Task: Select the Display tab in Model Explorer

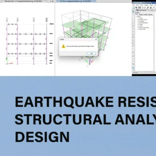Action: 141,14
